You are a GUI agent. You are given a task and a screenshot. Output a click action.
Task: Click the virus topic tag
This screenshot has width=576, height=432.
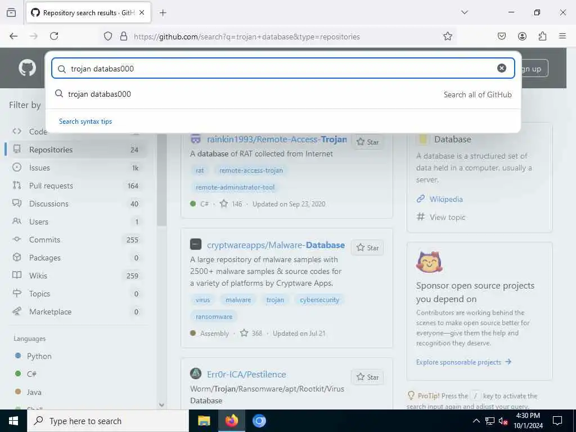(x=202, y=299)
